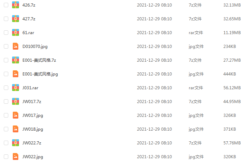Tick the checkbox next to D010070.jpg
Viewport: 251px width, 162px height.
(x=6, y=47)
